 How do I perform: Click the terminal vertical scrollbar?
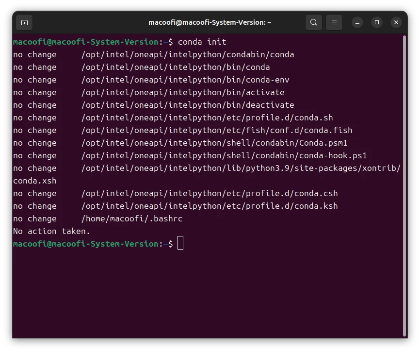click(x=404, y=184)
